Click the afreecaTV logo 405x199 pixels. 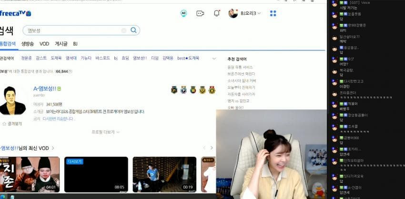point(15,13)
